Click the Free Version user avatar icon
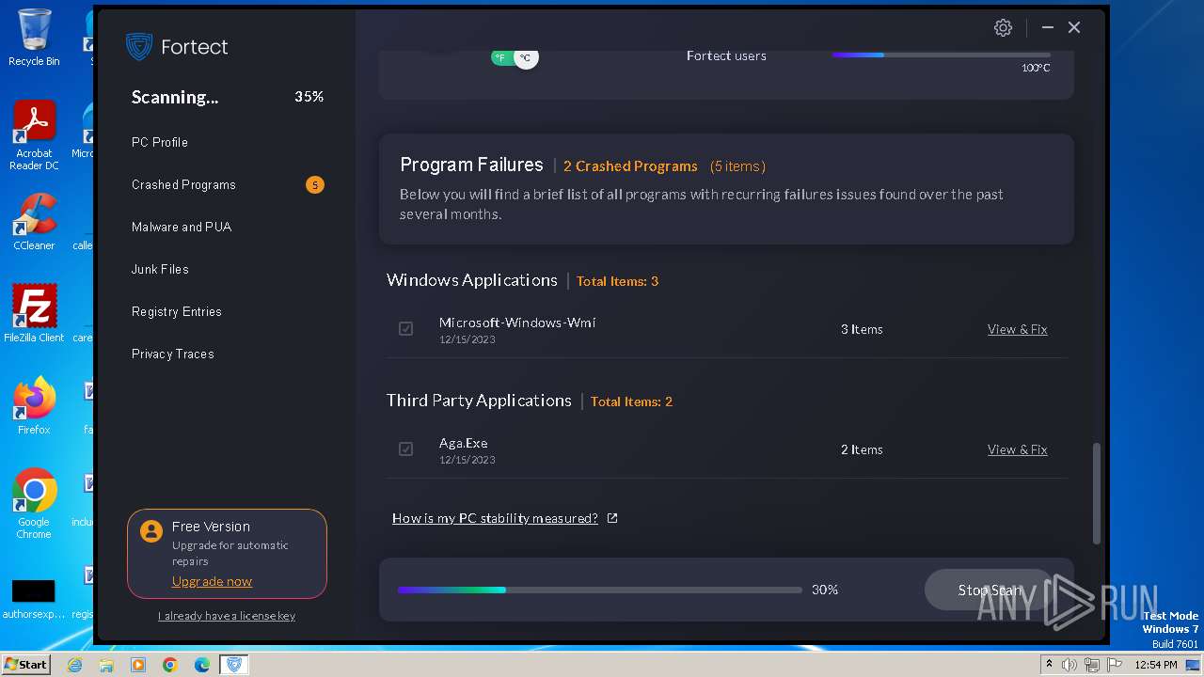1204x677 pixels. (x=150, y=531)
